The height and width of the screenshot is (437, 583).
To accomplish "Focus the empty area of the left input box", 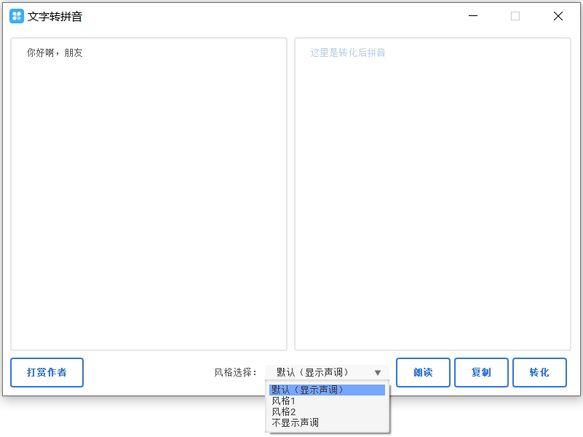I will point(148,204).
